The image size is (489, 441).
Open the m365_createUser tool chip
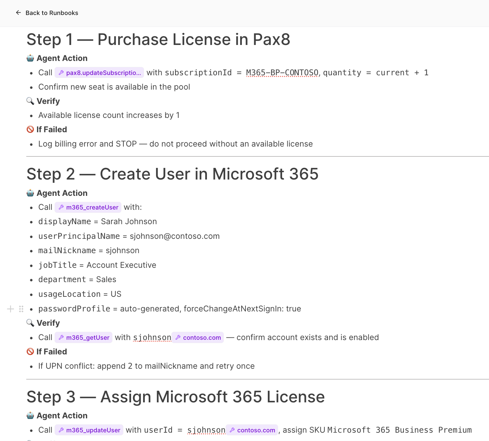[88, 207]
